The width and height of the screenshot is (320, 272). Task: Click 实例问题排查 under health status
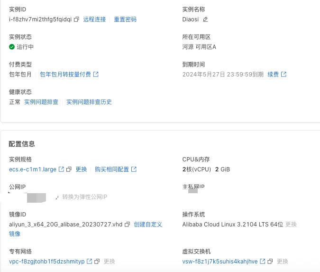tap(41, 102)
